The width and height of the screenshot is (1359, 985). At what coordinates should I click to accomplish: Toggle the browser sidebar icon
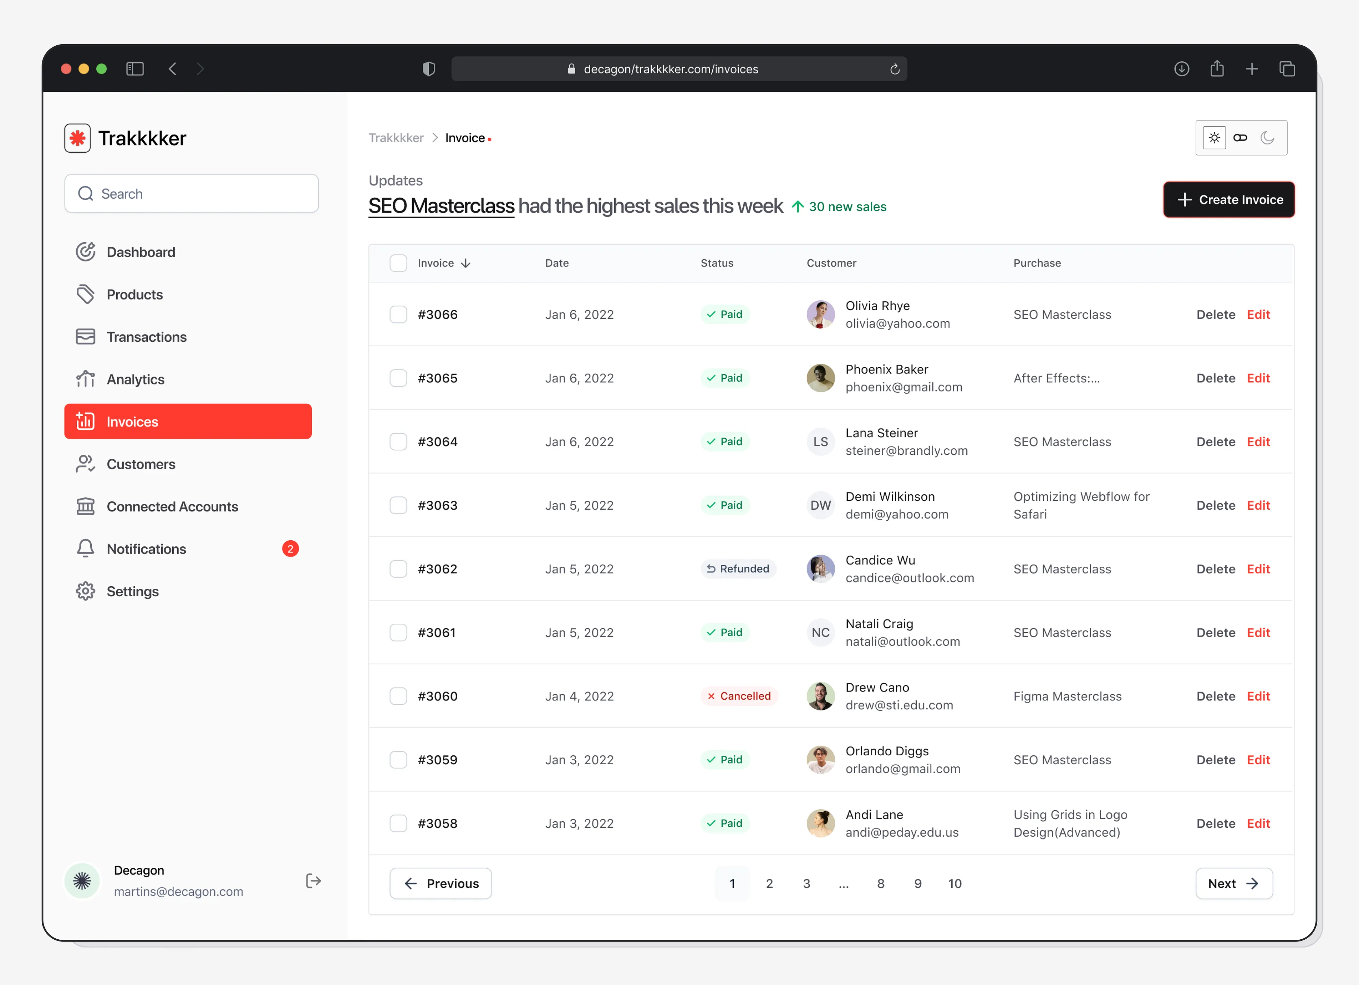pyautogui.click(x=135, y=69)
